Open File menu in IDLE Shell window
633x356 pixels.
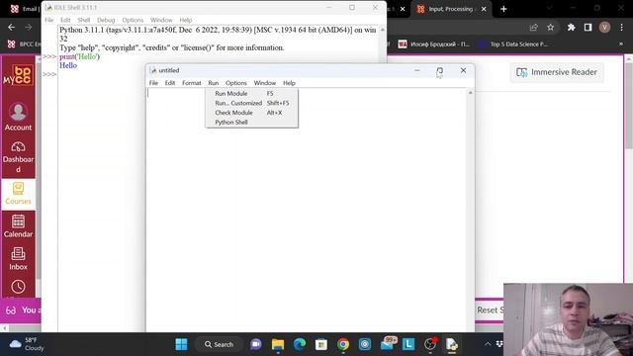48,20
